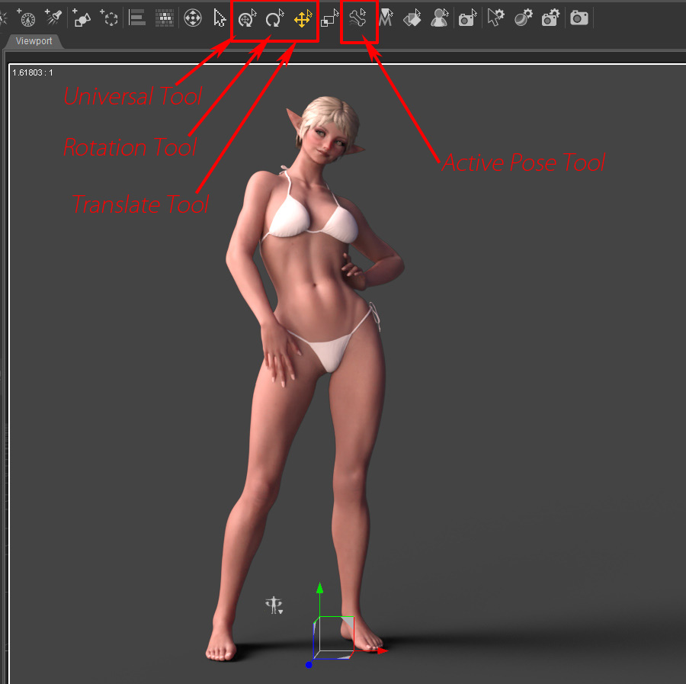Select the Rotate tool icon
The height and width of the screenshot is (684, 686).
point(274,19)
